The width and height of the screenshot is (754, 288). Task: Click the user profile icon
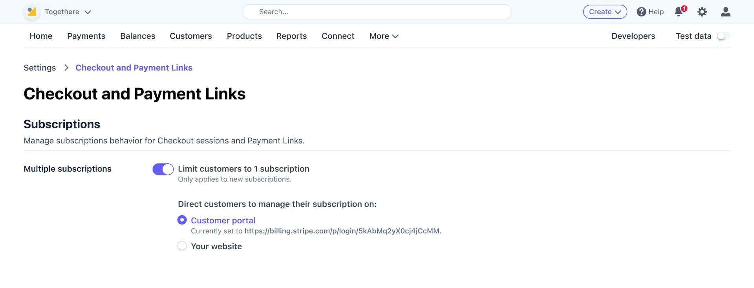tap(725, 12)
